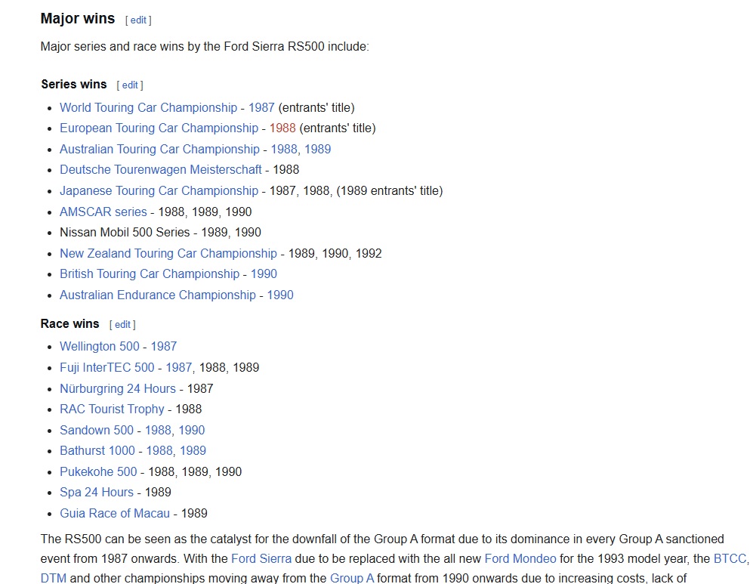Screen dimensions: 753x584
Task: Open BTCC link in paragraph
Action: [730, 559]
